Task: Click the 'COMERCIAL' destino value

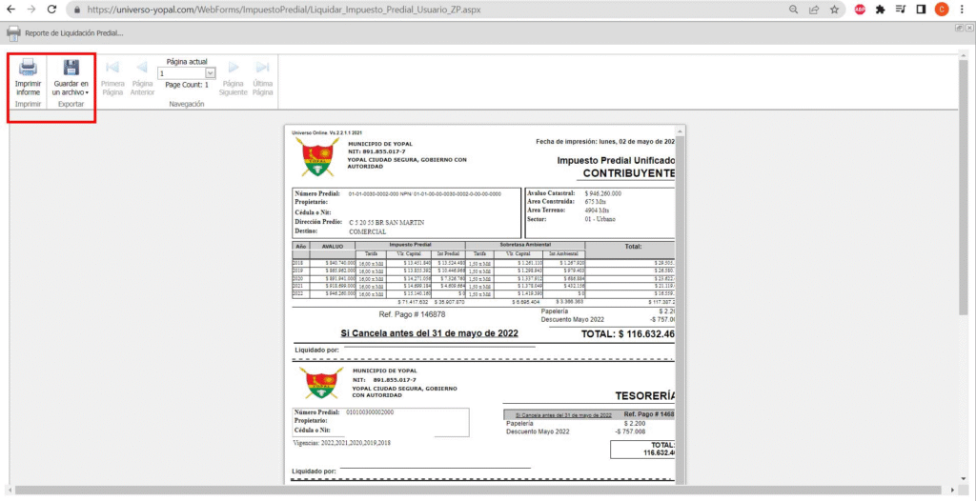Action: point(367,231)
